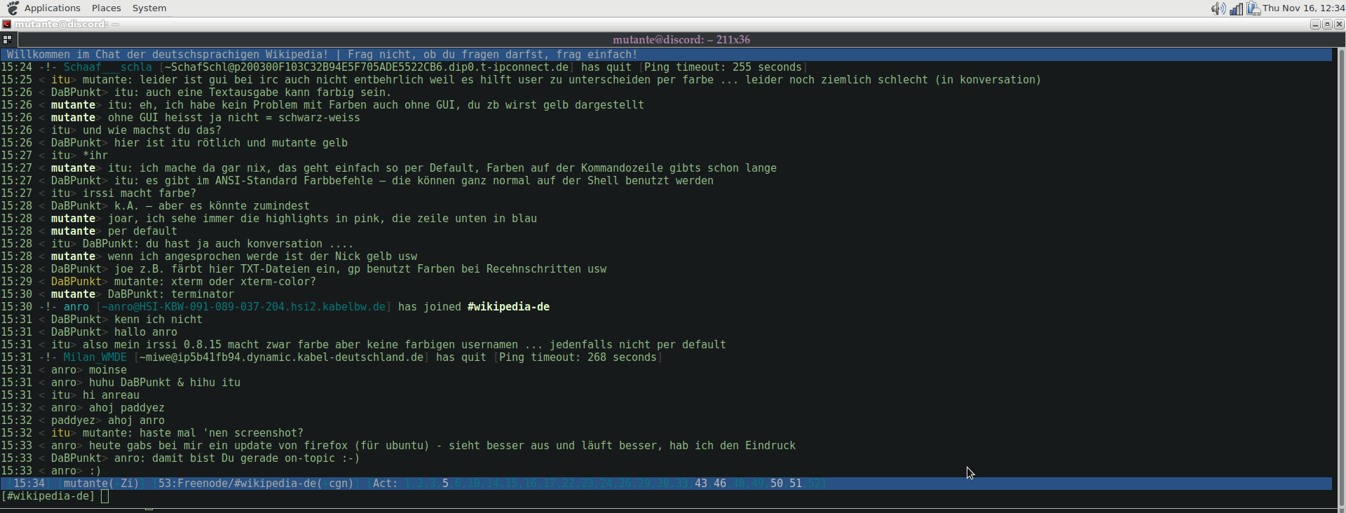Select activity window number 46

pyautogui.click(x=720, y=484)
